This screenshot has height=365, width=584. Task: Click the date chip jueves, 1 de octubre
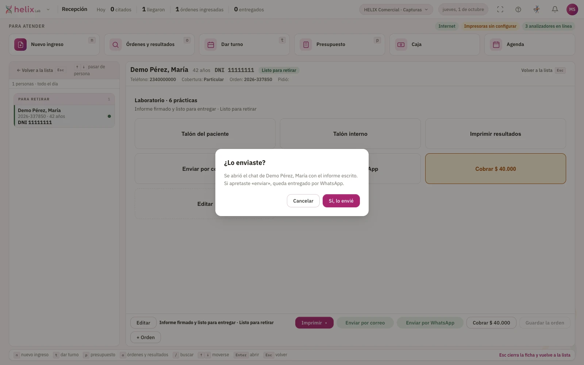click(x=463, y=9)
